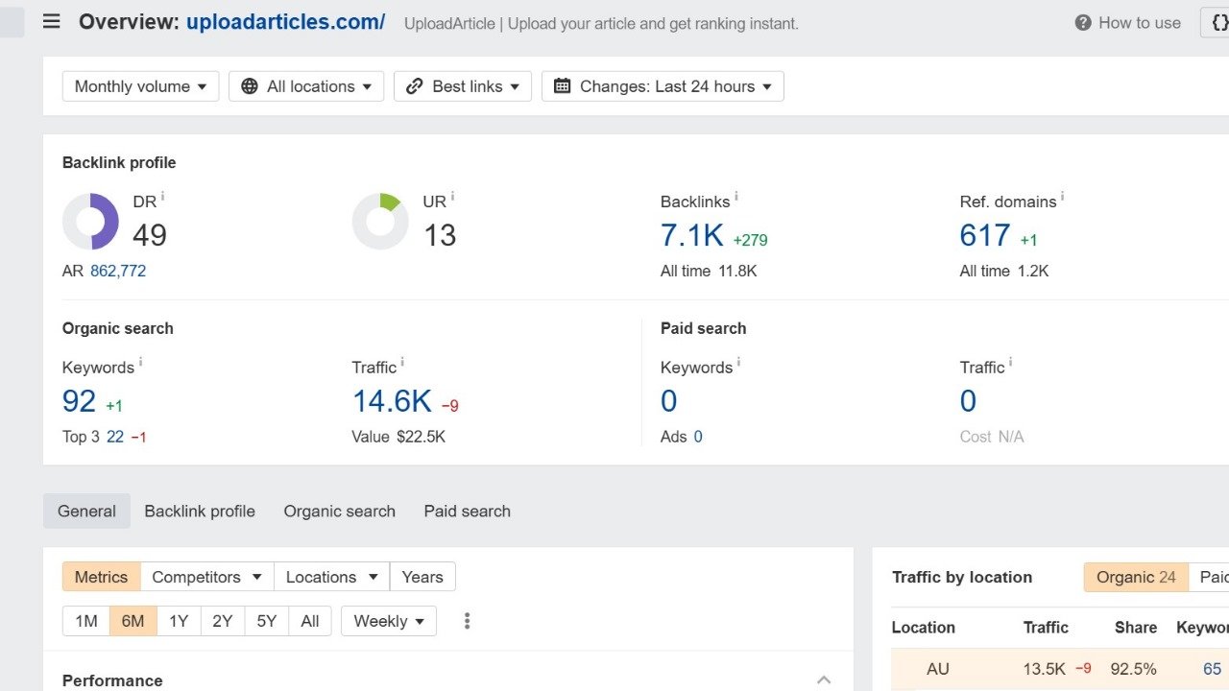
Task: Select the All time range
Action: 310,621
